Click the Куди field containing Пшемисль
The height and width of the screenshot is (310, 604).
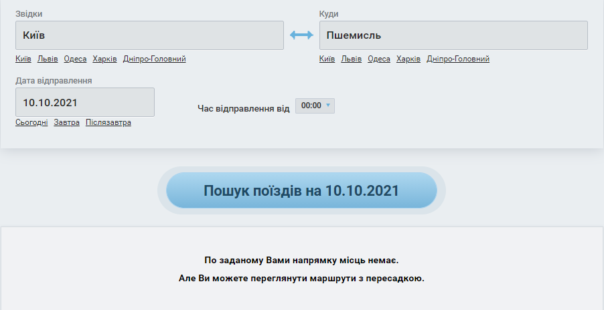pos(453,35)
